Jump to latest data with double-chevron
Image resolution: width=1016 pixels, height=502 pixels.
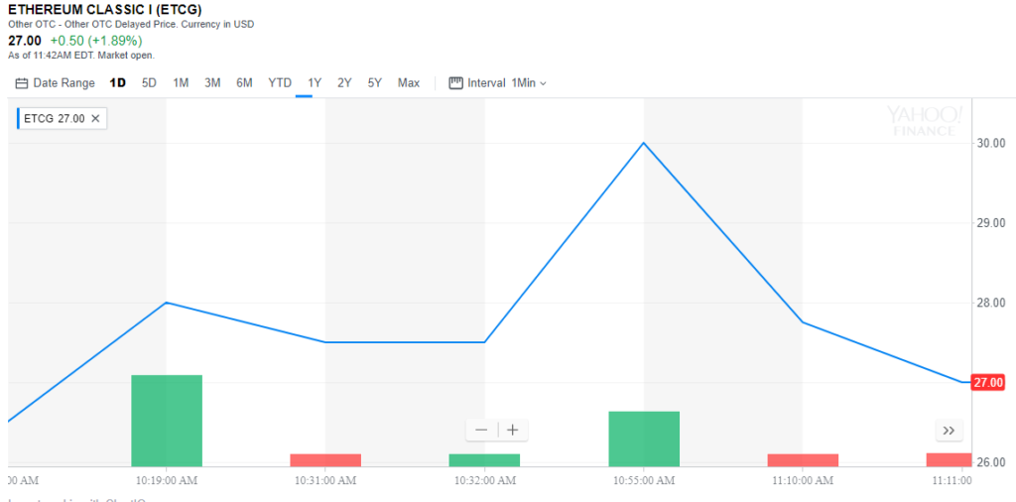click(x=949, y=431)
